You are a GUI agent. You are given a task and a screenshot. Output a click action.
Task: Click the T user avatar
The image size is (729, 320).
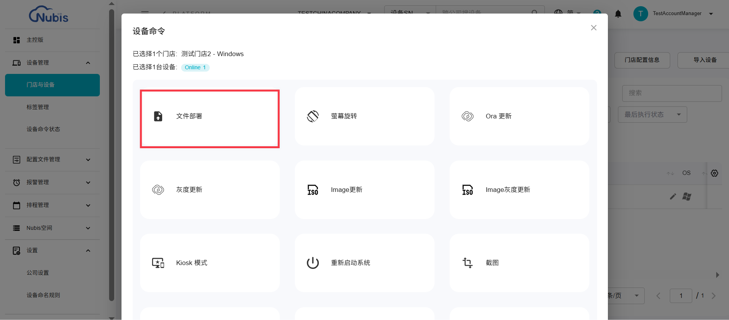click(640, 14)
